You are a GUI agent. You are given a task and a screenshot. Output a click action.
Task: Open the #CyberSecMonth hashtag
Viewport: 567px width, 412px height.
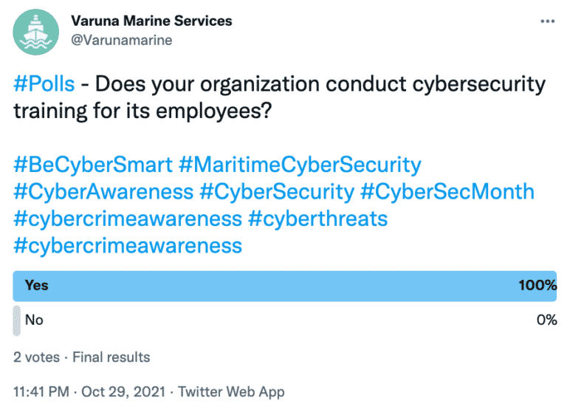click(447, 191)
